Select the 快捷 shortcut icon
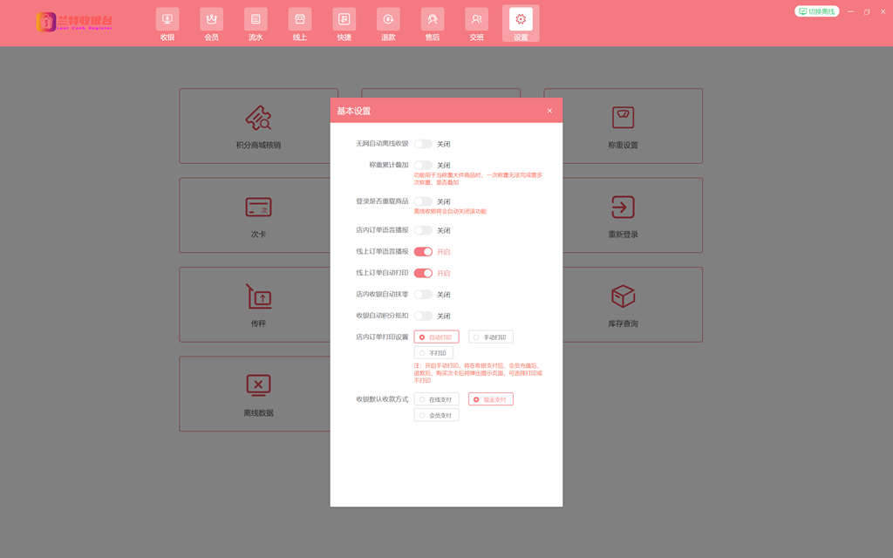The height and width of the screenshot is (558, 893). [344, 24]
